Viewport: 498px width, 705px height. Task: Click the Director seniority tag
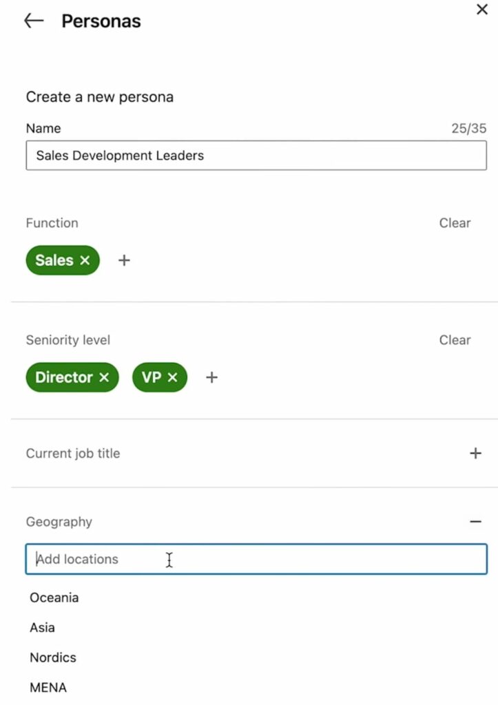click(x=63, y=377)
